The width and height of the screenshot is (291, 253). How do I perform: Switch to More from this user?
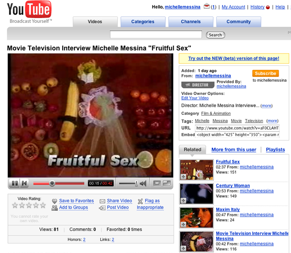click(234, 150)
